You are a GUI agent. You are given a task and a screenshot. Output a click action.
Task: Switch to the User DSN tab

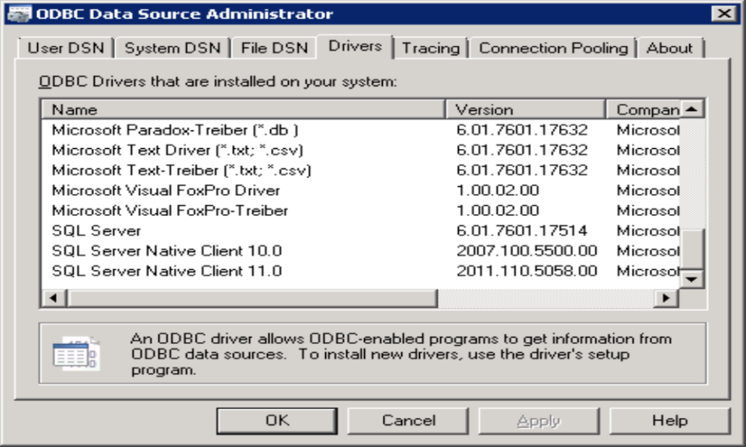click(65, 48)
